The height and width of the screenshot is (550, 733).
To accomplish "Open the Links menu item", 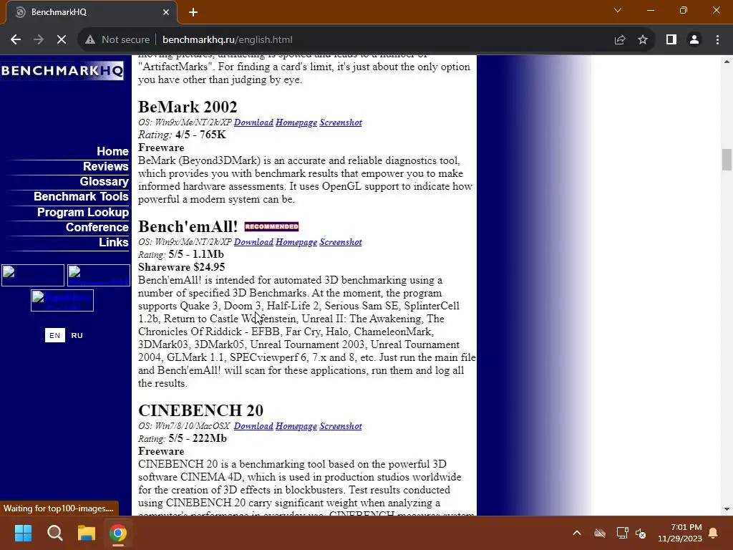I will coord(114,242).
